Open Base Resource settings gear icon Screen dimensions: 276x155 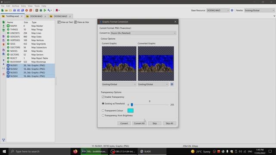(x=232, y=10)
